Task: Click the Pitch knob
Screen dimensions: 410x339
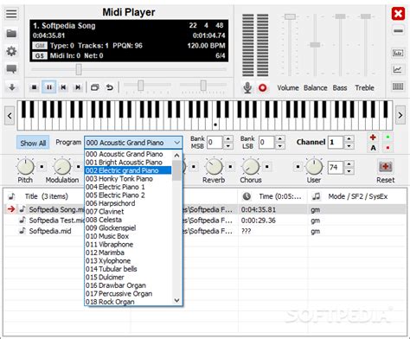Action: pos(25,167)
